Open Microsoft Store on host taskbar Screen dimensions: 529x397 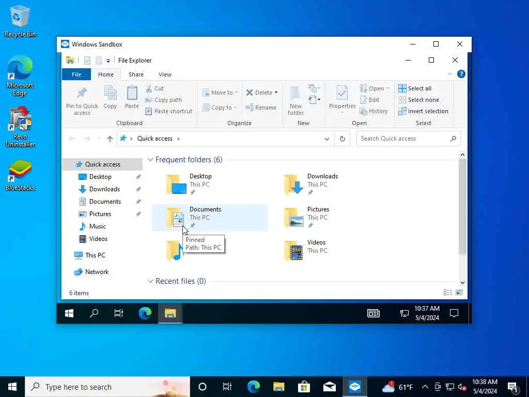pyautogui.click(x=304, y=387)
